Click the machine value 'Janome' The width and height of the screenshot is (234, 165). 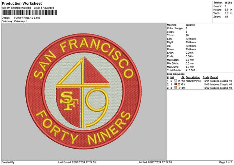click(190, 25)
